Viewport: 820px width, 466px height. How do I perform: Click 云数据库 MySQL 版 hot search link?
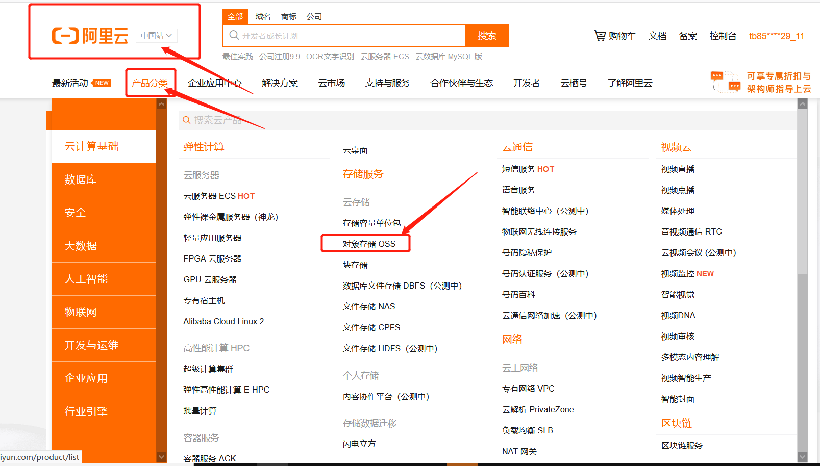[x=449, y=57]
